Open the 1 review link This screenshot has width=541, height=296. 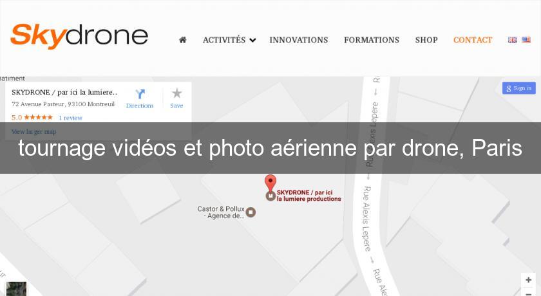70,118
